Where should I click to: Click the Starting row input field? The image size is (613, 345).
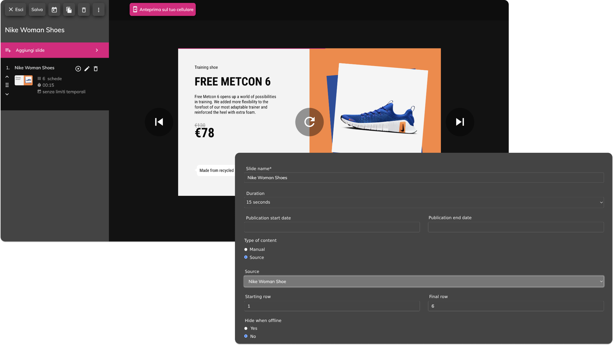pyautogui.click(x=332, y=306)
